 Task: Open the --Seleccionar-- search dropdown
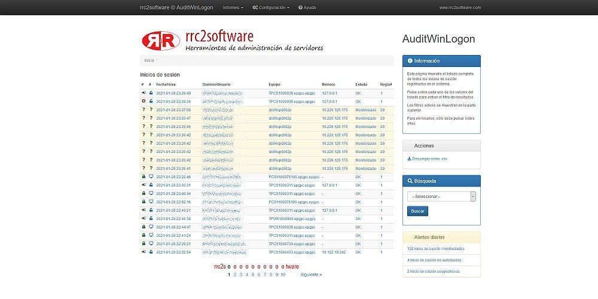point(441,196)
